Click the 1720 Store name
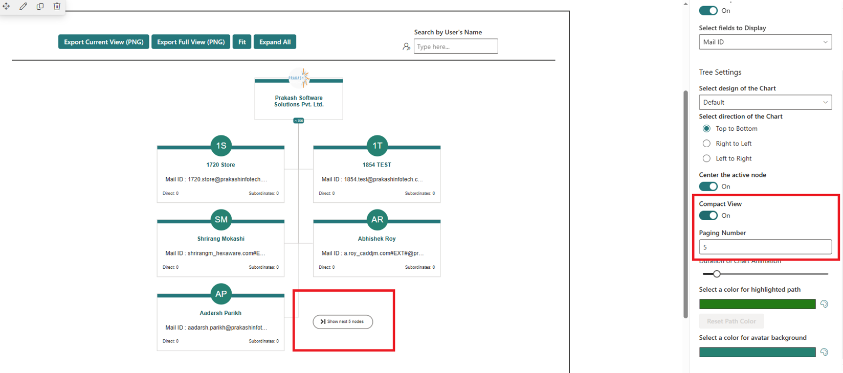Viewport: 843px width, 373px height. click(x=221, y=165)
